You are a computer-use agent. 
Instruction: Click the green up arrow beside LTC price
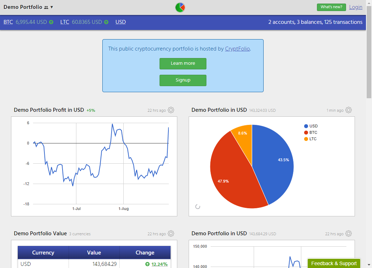[x=106, y=22]
